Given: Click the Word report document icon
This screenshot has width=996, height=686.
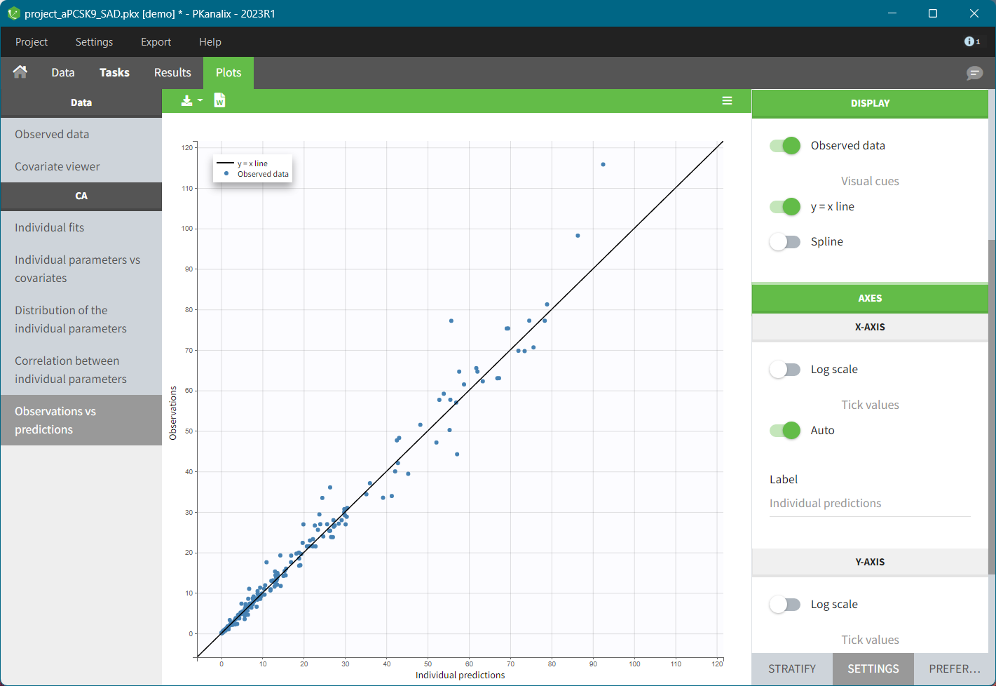Looking at the screenshot, I should [x=219, y=101].
